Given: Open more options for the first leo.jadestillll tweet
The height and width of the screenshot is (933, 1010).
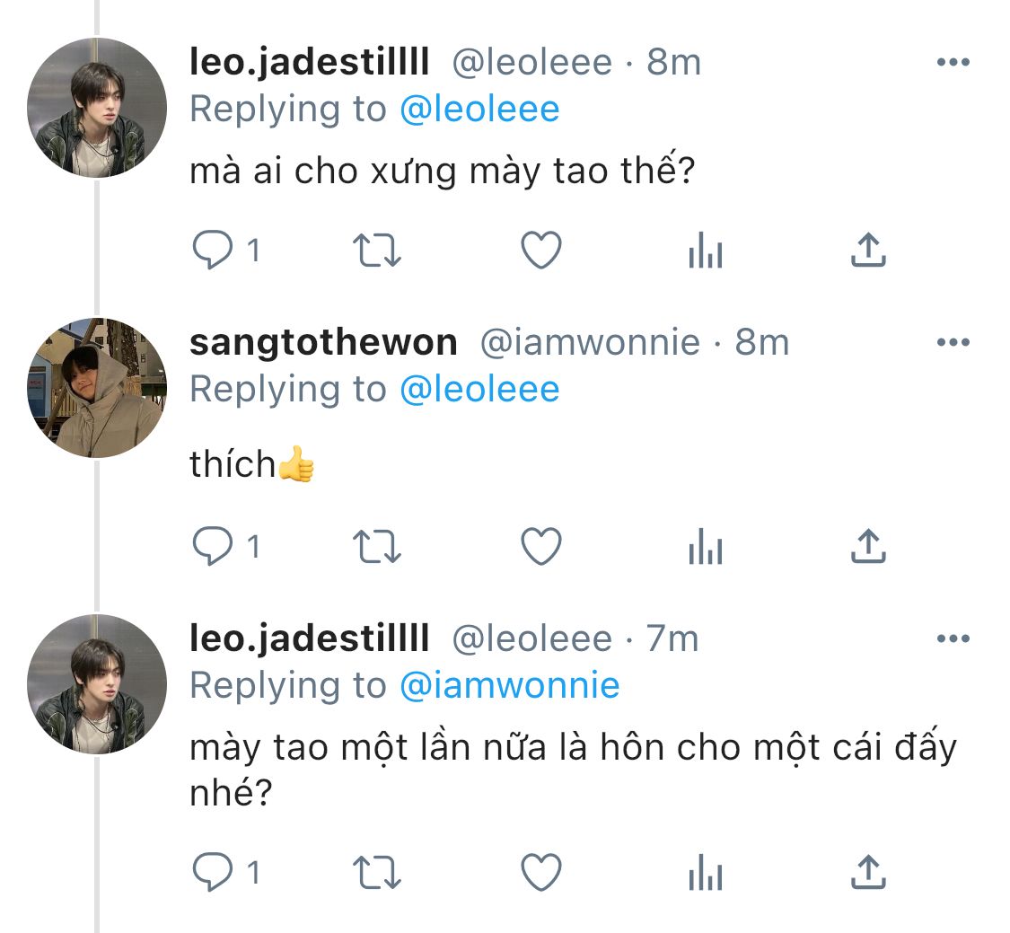Looking at the screenshot, I should (953, 62).
